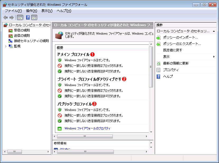Toggle the console tree pane toolbar icon
This screenshot has width=219, height=163.
point(20,18)
